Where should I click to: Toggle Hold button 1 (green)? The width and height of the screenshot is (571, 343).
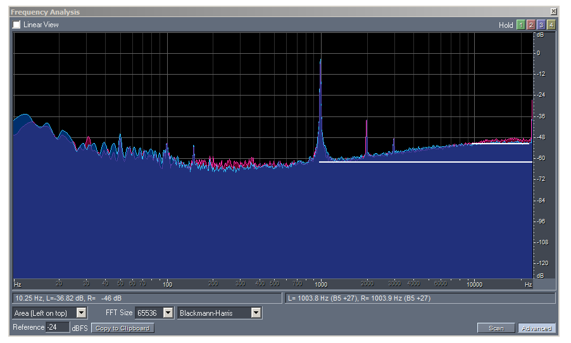click(521, 25)
